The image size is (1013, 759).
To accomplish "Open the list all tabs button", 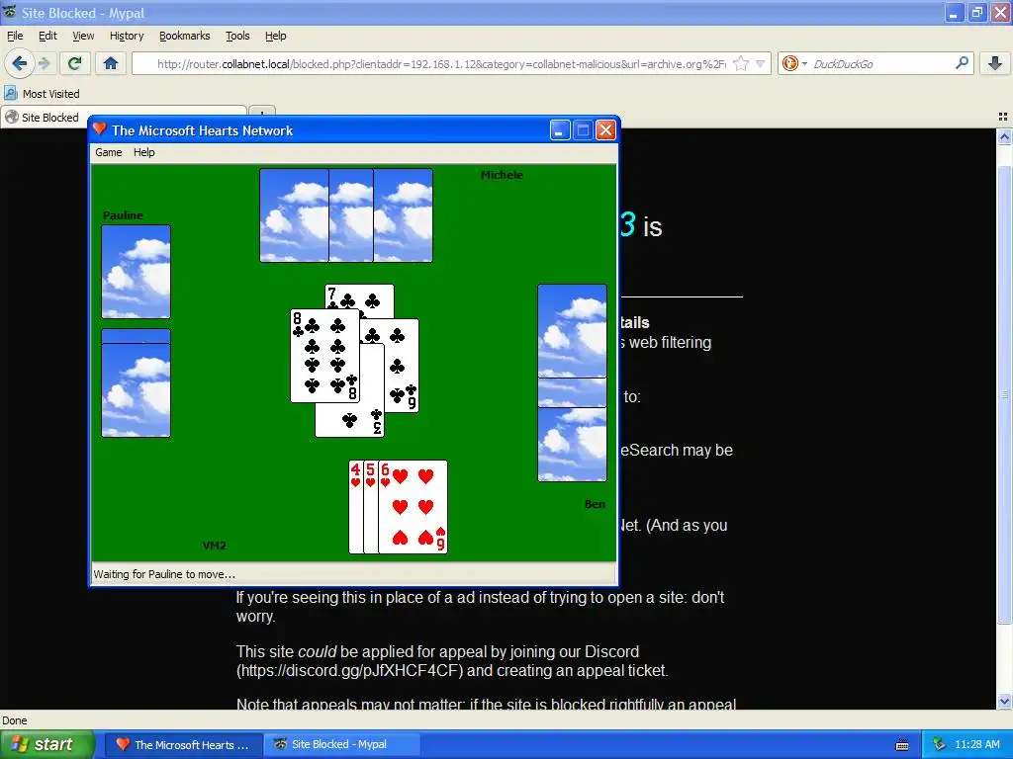I will pyautogui.click(x=1003, y=117).
